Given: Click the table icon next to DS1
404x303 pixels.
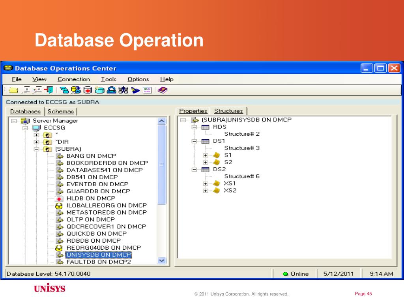Looking at the screenshot, I should click(205, 141).
